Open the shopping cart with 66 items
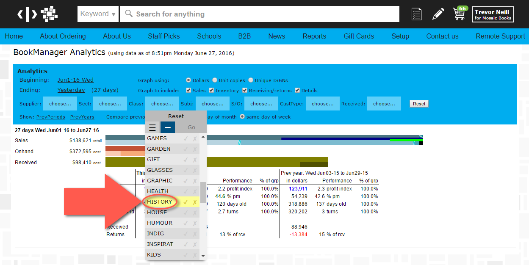Viewport: 529px width, 265px height. [x=459, y=14]
